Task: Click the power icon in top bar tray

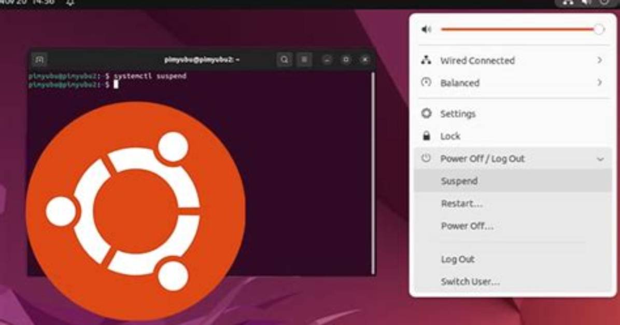Action: click(604, 3)
